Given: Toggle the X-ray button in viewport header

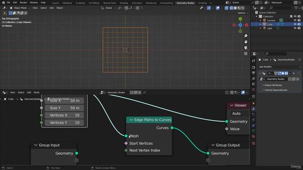Looking at the screenshot, I should click(x=226, y=8).
